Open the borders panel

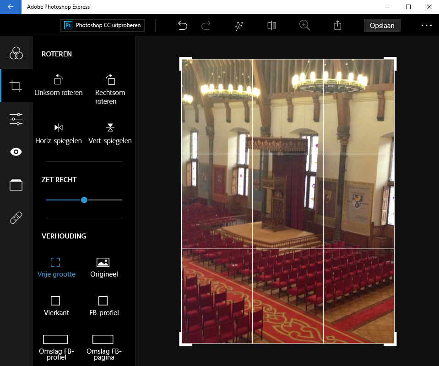(x=16, y=185)
